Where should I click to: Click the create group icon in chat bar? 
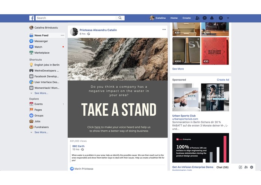tap(246, 167)
